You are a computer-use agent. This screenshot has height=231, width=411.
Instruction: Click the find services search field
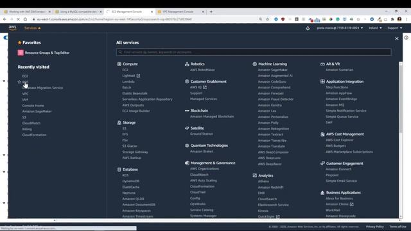[254, 52]
